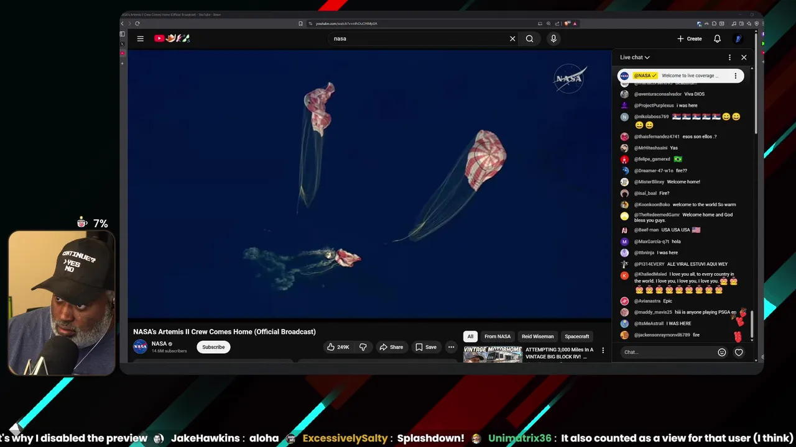Screen dimensions: 796x447
Task: Open the emoji picker in chat
Action: coord(722,352)
